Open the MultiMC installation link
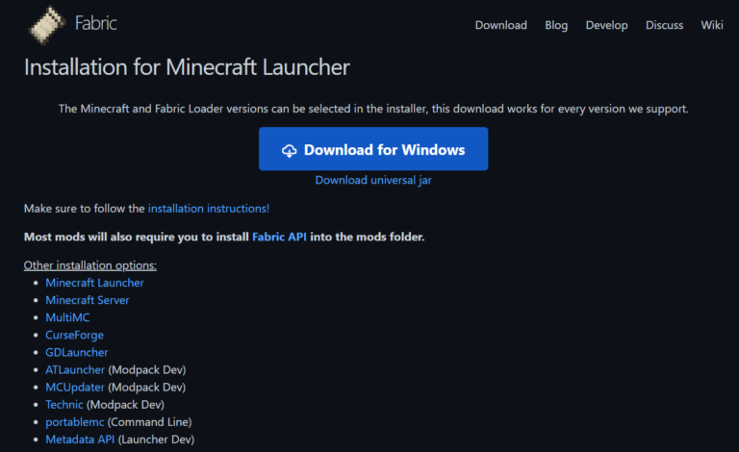 [68, 317]
